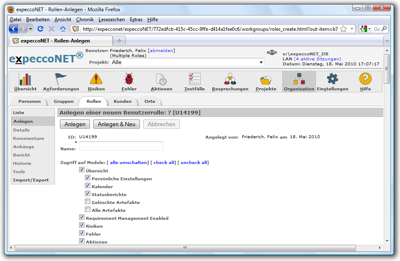
Task: Enable the Gelöschte Artefakte checkbox
Action: click(x=88, y=202)
